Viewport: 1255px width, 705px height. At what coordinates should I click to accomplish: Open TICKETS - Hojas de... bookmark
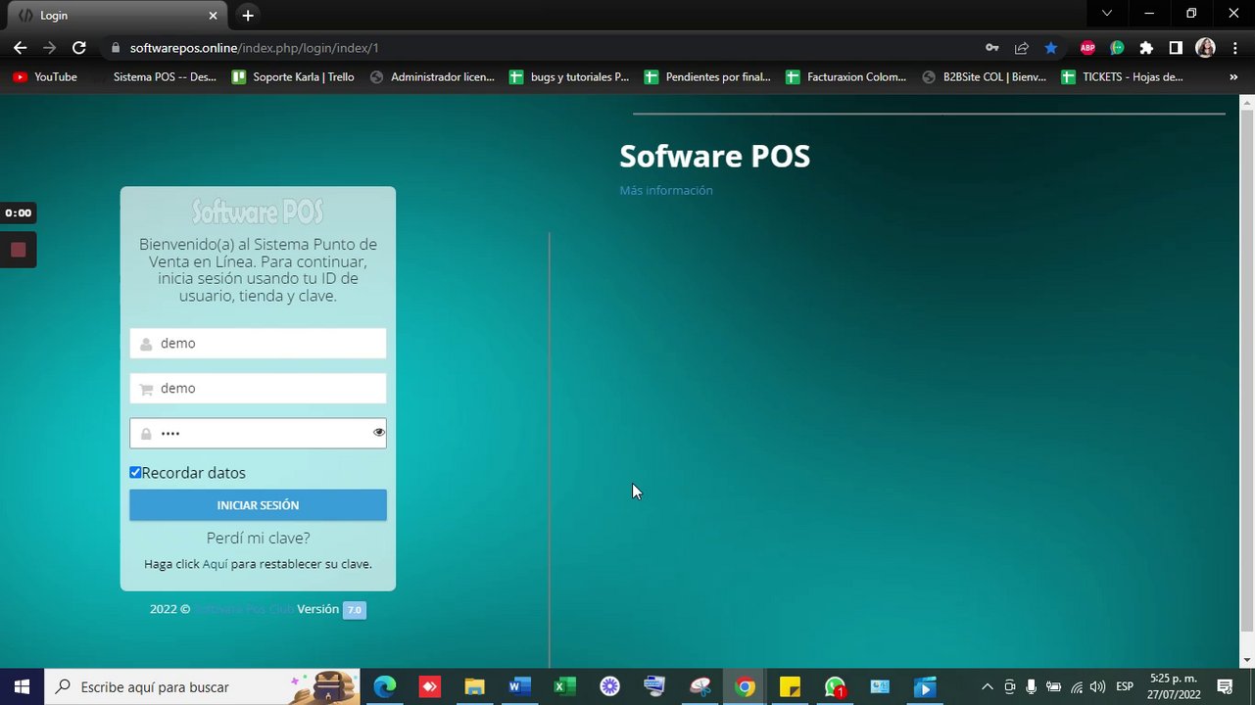(1123, 76)
